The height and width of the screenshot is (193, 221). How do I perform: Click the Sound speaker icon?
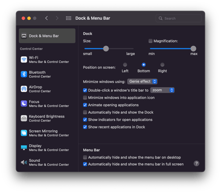24,162
